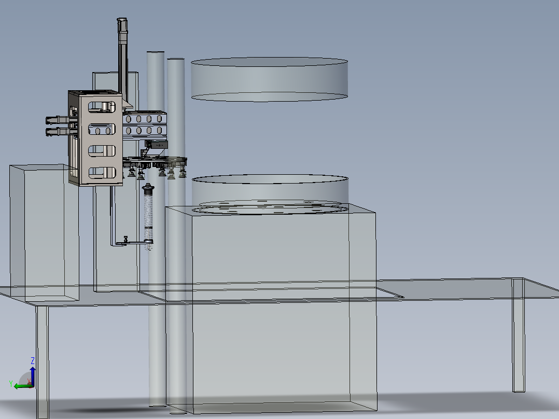Select the right table leg
559x419 pixels.
519,335
